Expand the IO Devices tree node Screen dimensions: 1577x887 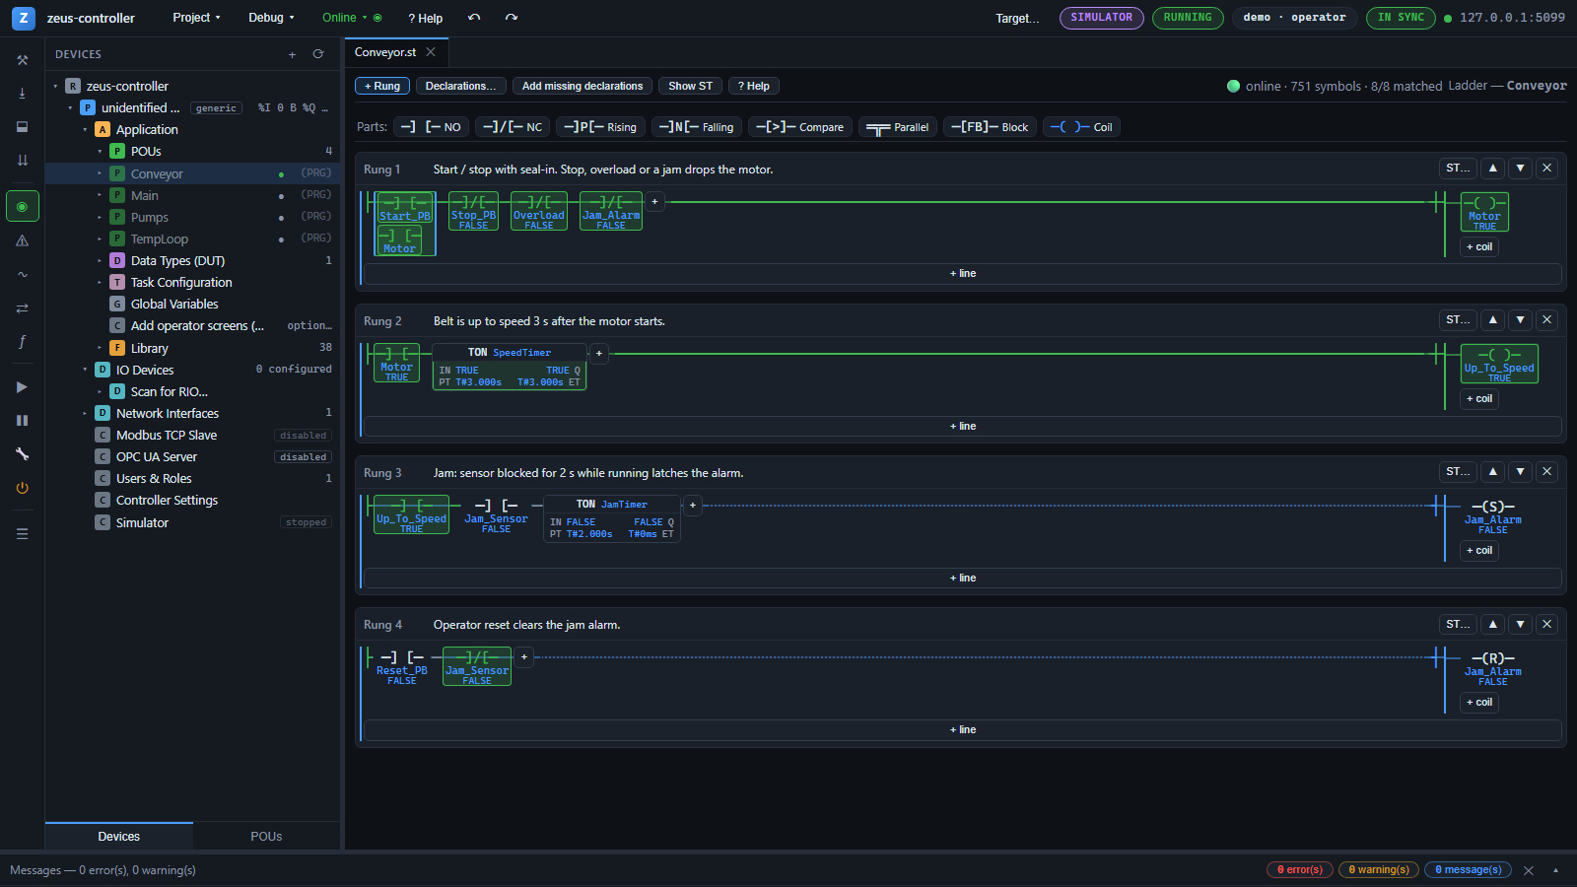(85, 371)
